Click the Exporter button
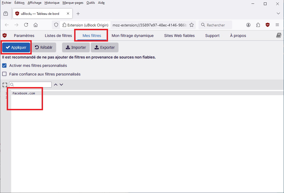Viewport: 284px width, 193px height. [105, 47]
